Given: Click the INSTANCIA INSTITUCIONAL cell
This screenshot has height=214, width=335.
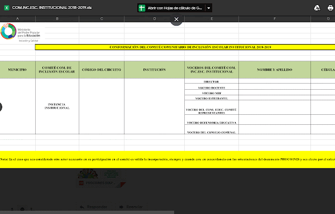Looking at the screenshot, I should [57, 106].
